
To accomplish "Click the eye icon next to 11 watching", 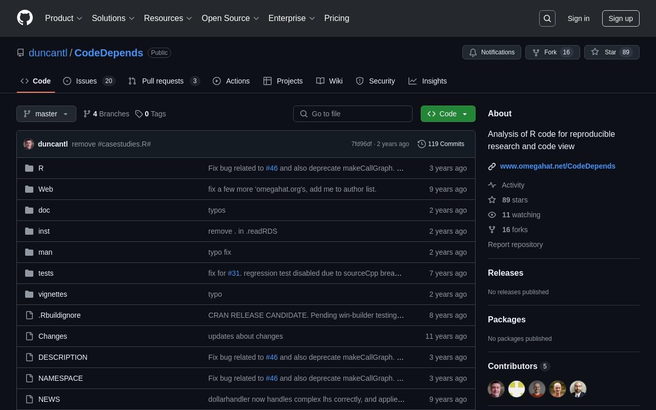I will (492, 215).
